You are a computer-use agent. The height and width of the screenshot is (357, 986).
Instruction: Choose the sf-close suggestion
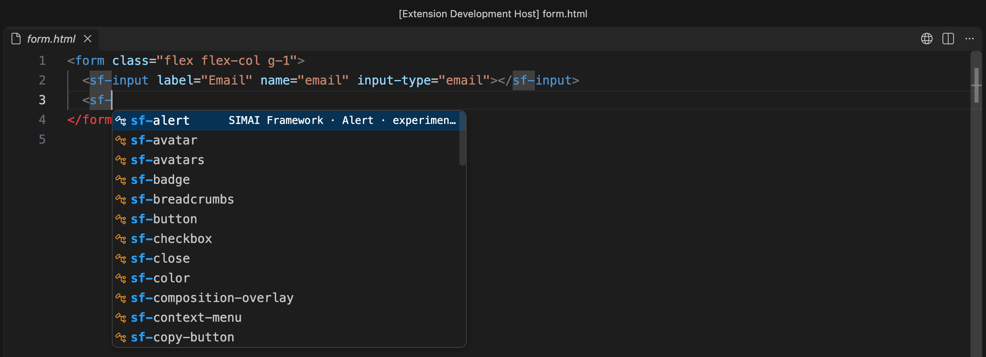point(289,259)
